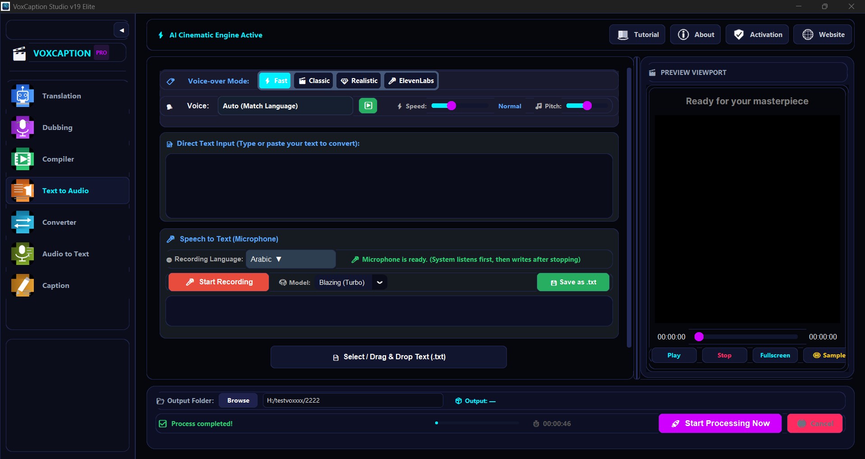865x459 pixels.
Task: Click Select / Drag & Drop Text (.txt)
Action: coord(389,357)
